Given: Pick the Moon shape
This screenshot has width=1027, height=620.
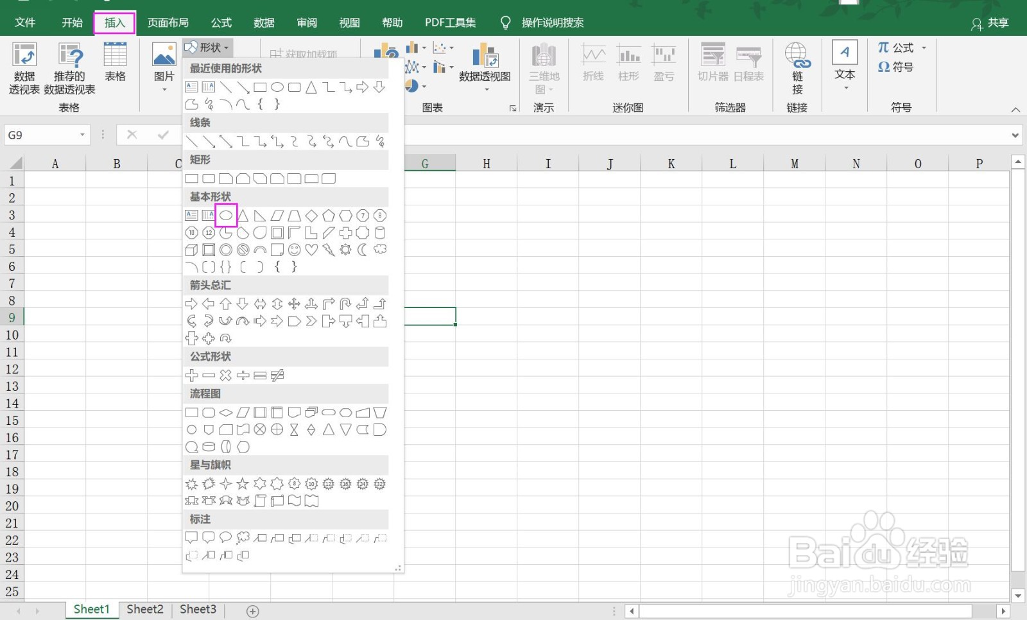Looking at the screenshot, I should (x=363, y=250).
